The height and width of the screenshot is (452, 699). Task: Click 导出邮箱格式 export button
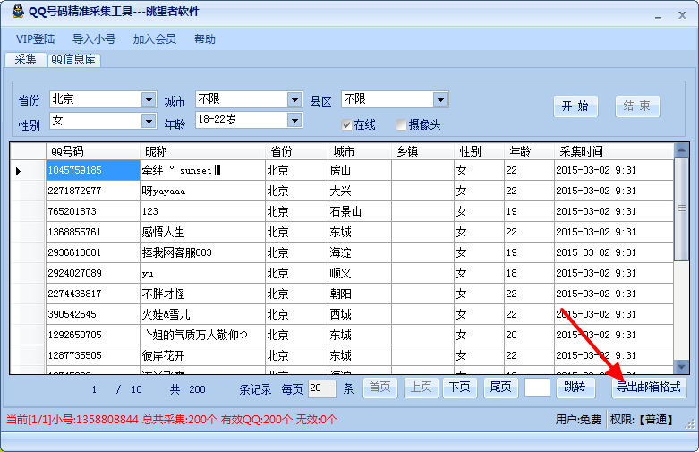[x=649, y=388]
